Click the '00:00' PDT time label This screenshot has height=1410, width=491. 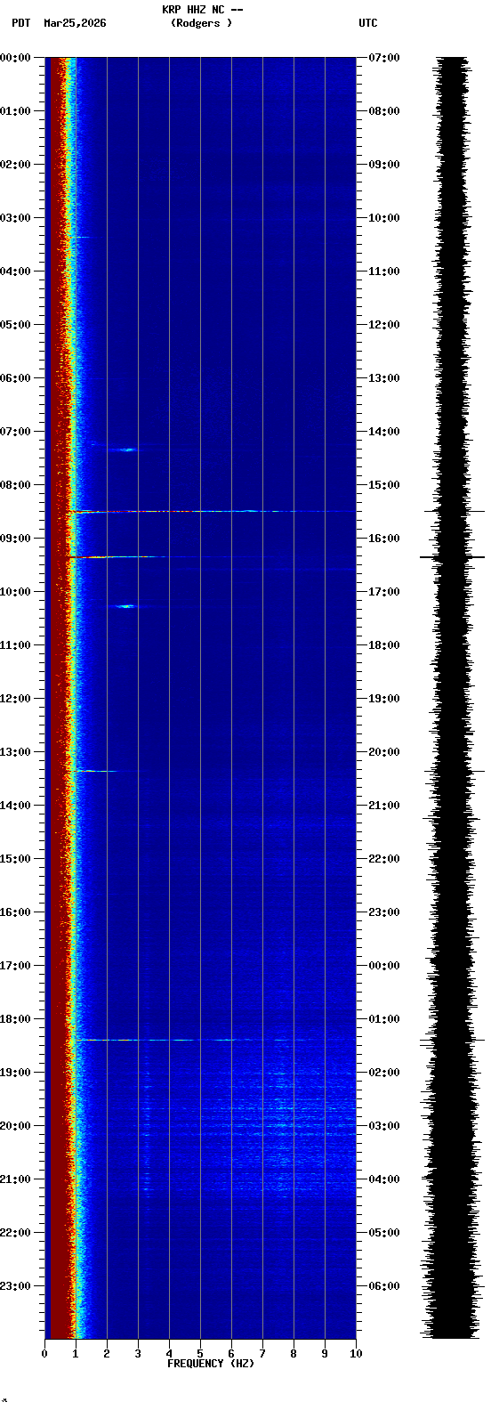[x=15, y=58]
